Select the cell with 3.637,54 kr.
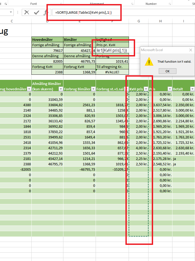The width and height of the screenshot is (195, 261). click(160, 105)
